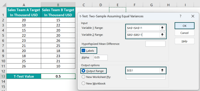Viewport: 200px width, 91px height.
Task: Select column I header
Action: 185,5
